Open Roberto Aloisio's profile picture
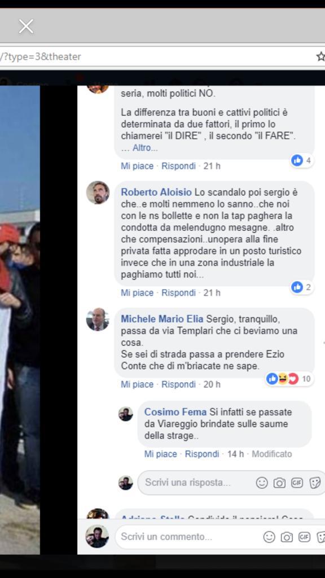This screenshot has width=325, height=578. pos(98,192)
